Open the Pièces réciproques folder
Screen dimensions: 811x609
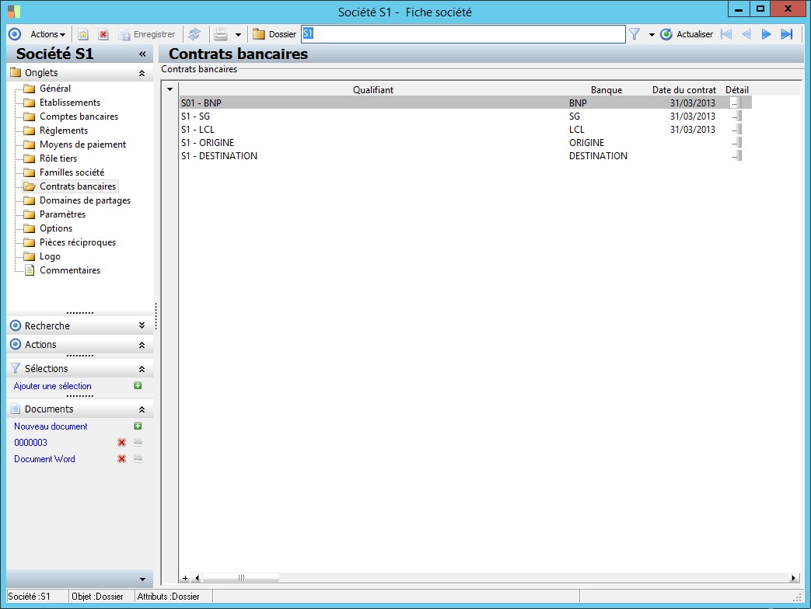pyautogui.click(x=78, y=242)
